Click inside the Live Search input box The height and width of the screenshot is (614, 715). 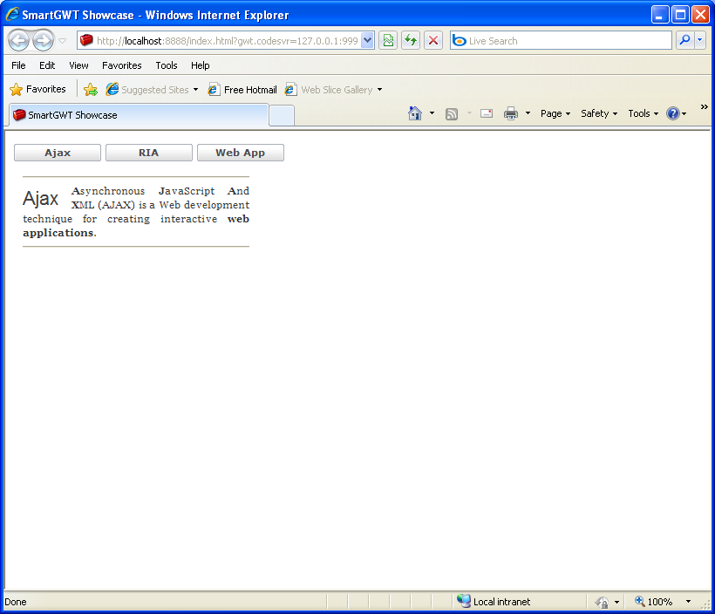click(x=567, y=40)
